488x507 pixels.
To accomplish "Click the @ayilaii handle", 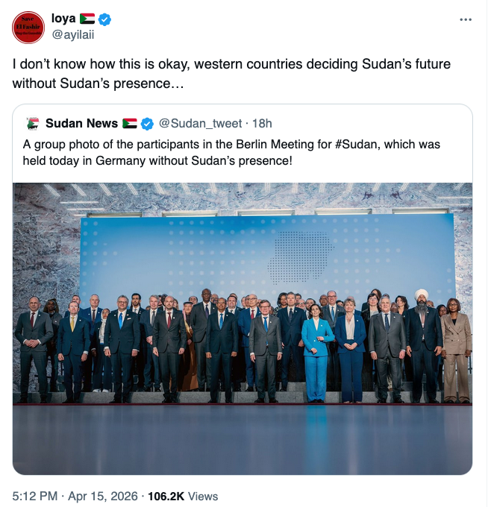I will (x=72, y=34).
